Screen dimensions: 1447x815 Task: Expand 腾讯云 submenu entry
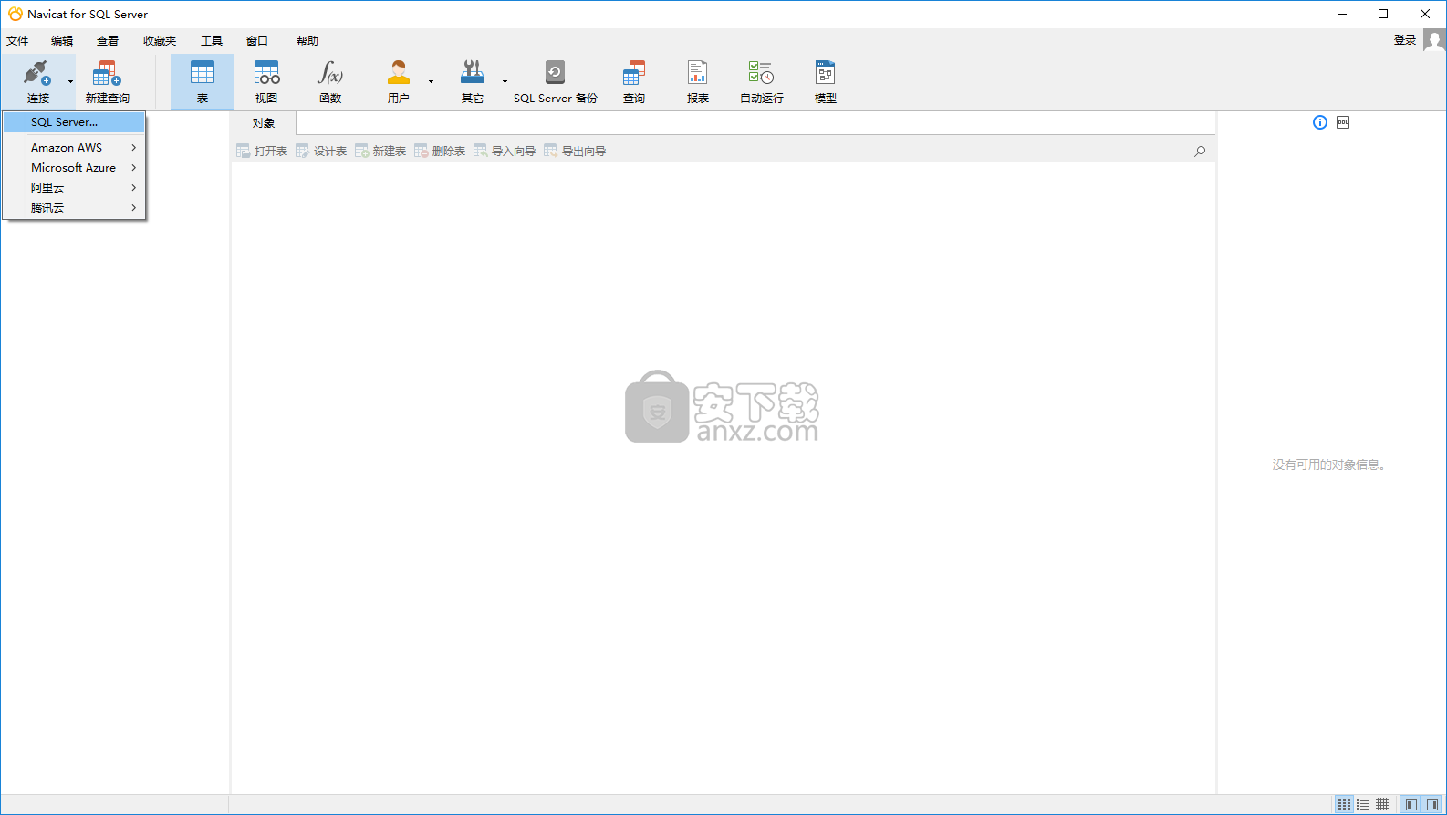(x=74, y=207)
